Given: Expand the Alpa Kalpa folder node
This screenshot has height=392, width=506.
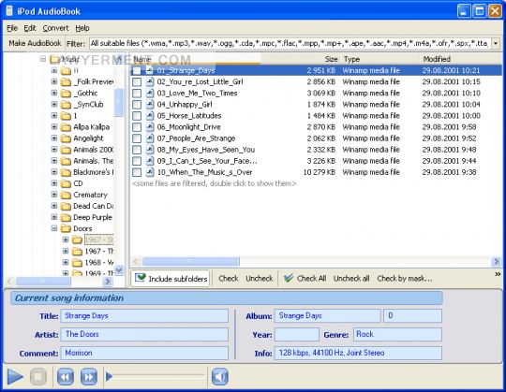Looking at the screenshot, I should pyautogui.click(x=54, y=127).
